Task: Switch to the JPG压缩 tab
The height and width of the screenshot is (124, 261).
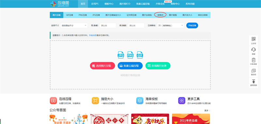Action: (x=96, y=15)
